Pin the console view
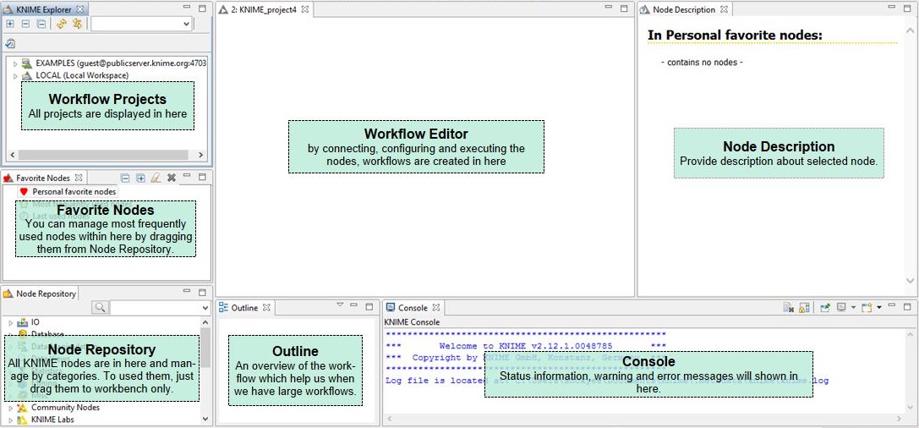Viewport: 919px width, 428px height. click(x=825, y=307)
